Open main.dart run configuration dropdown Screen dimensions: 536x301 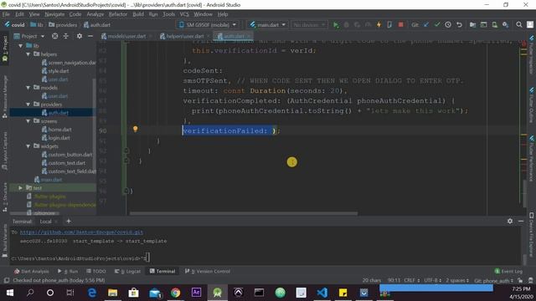[x=268, y=25]
